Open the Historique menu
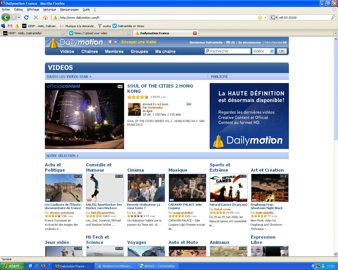This screenshot has height=270, width=338. click(x=50, y=9)
